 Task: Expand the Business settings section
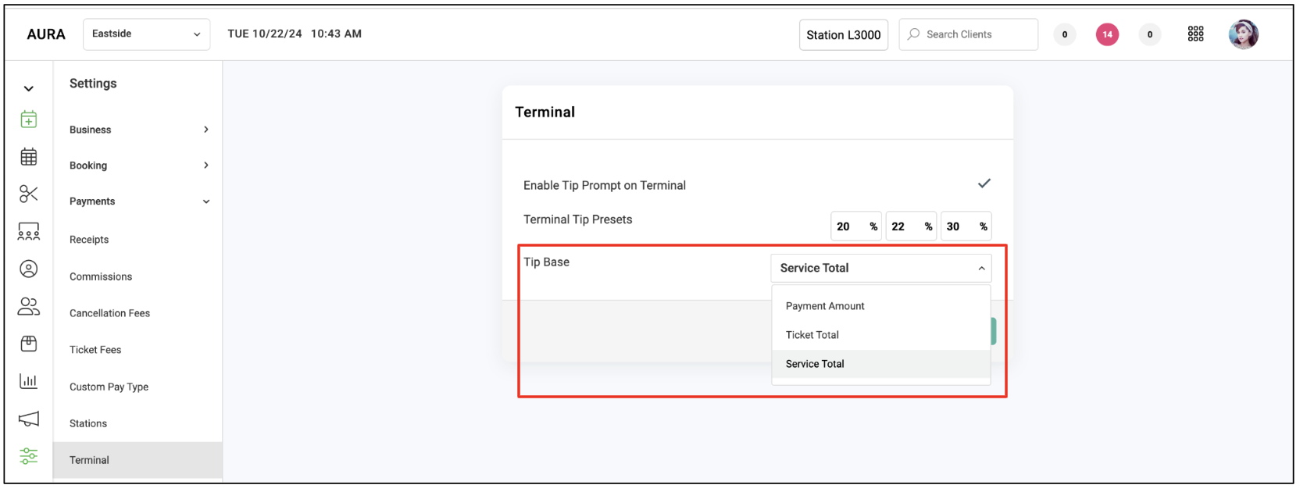click(x=138, y=130)
